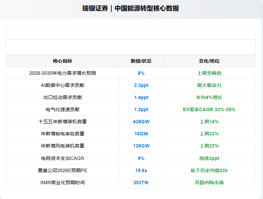Select the 年新增风电装机容量 row label
The width and height of the screenshot is (263, 199).
(x=62, y=146)
